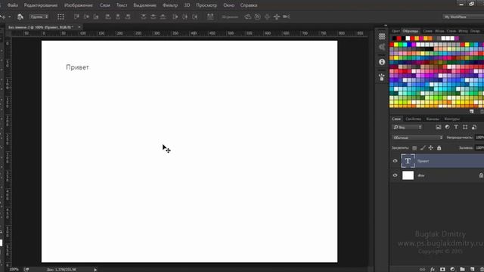Open the Файл menu
484x272 pixels.
12,5
